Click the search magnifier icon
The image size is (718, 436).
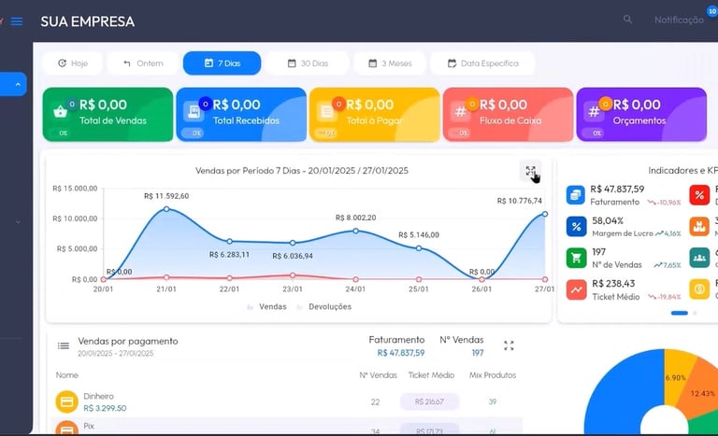(628, 20)
